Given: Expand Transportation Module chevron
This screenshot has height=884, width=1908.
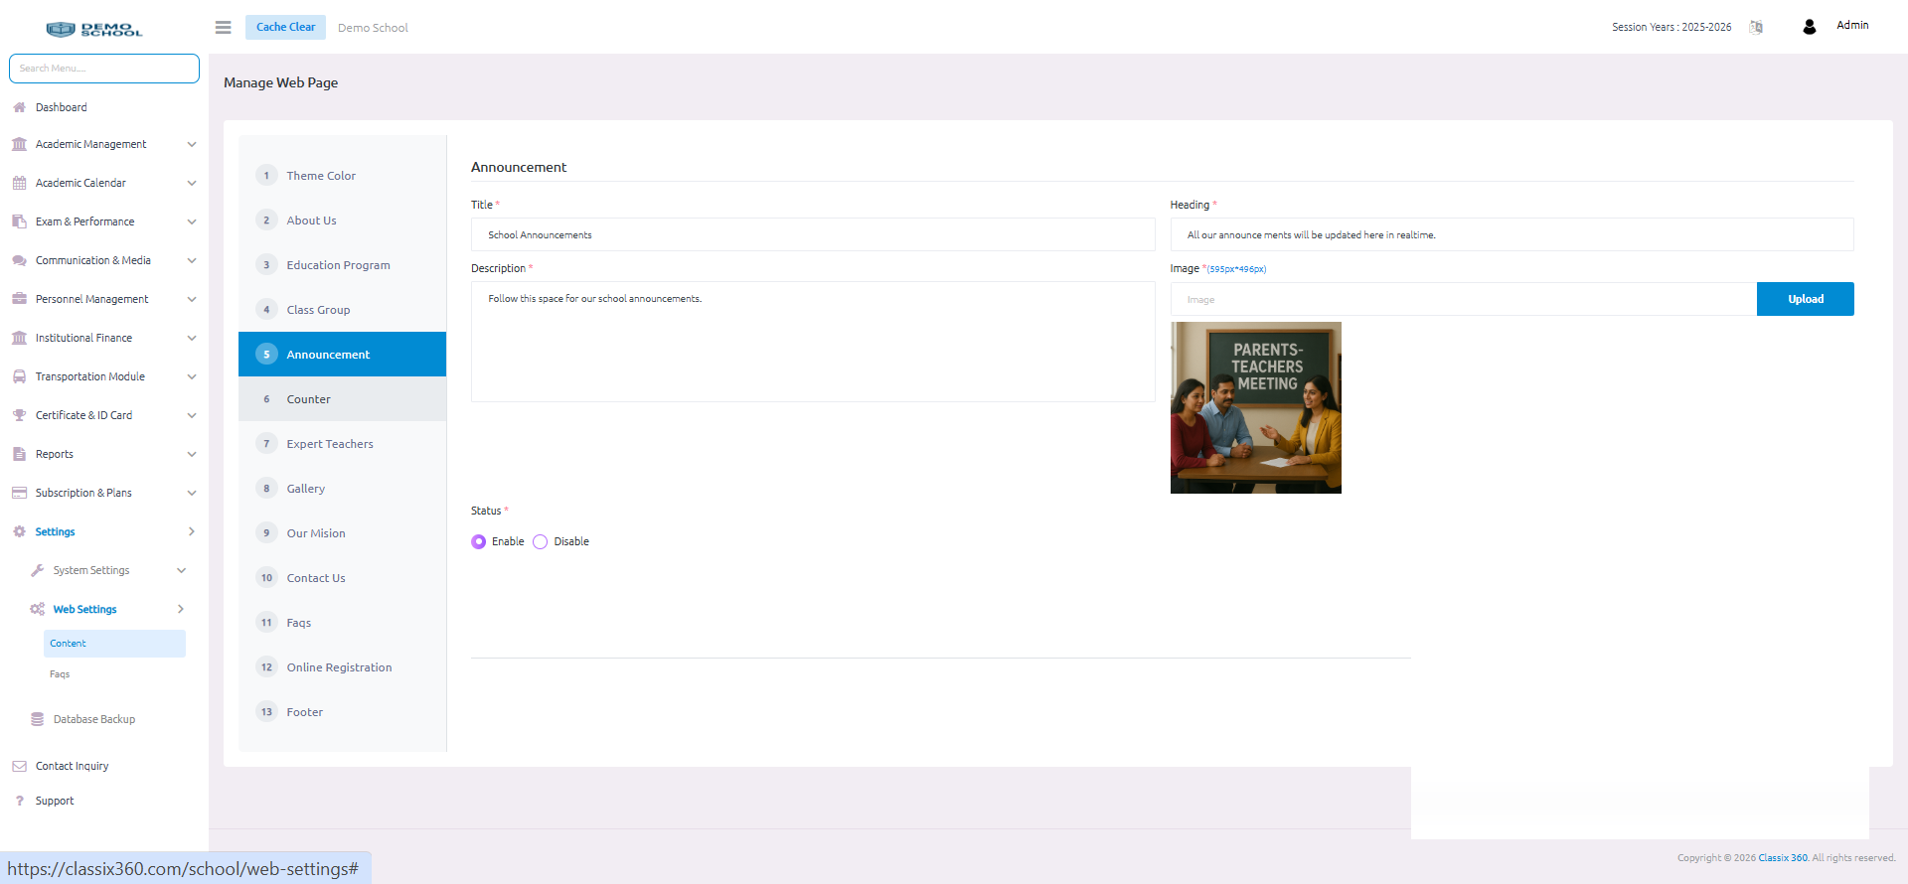Looking at the screenshot, I should tap(192, 376).
